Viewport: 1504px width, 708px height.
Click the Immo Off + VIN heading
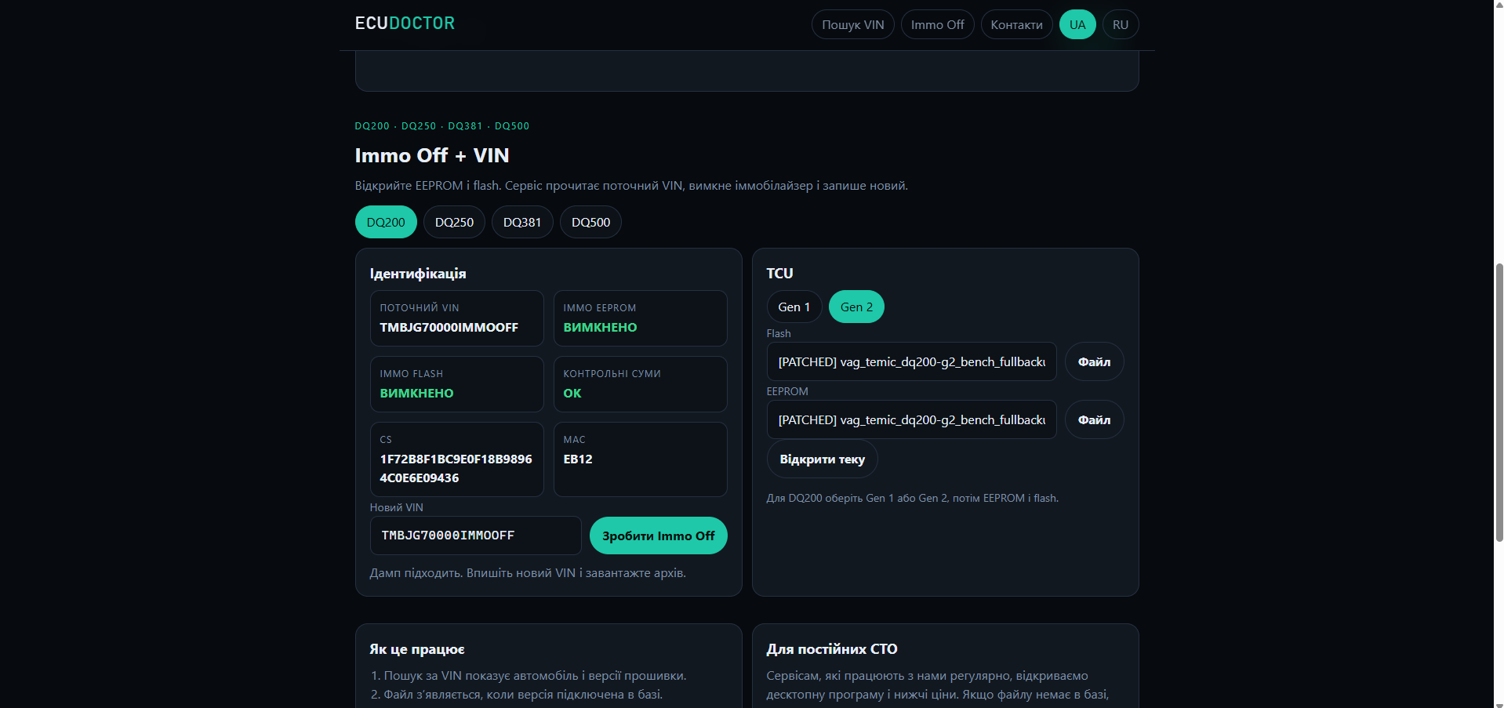(x=432, y=155)
